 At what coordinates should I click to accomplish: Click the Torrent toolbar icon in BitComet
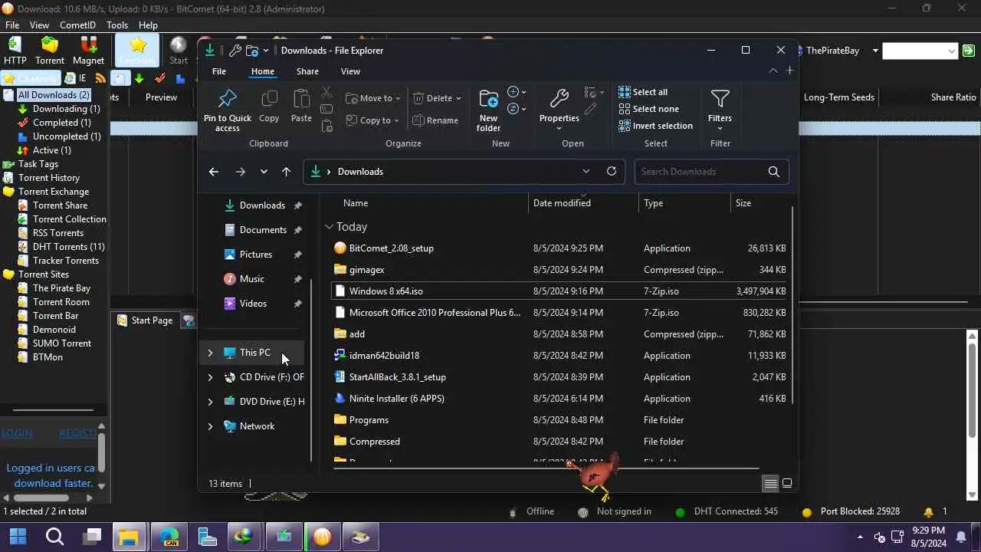click(50, 51)
